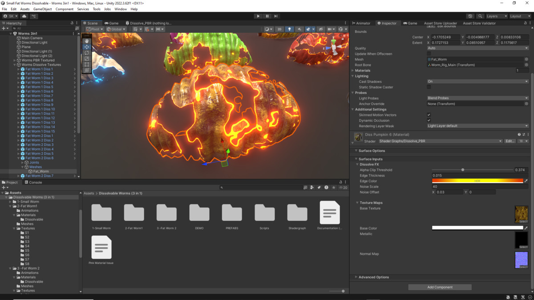Disable the Dynamic Occlusion checkbox
This screenshot has height=300, width=534.
pyautogui.click(x=429, y=120)
